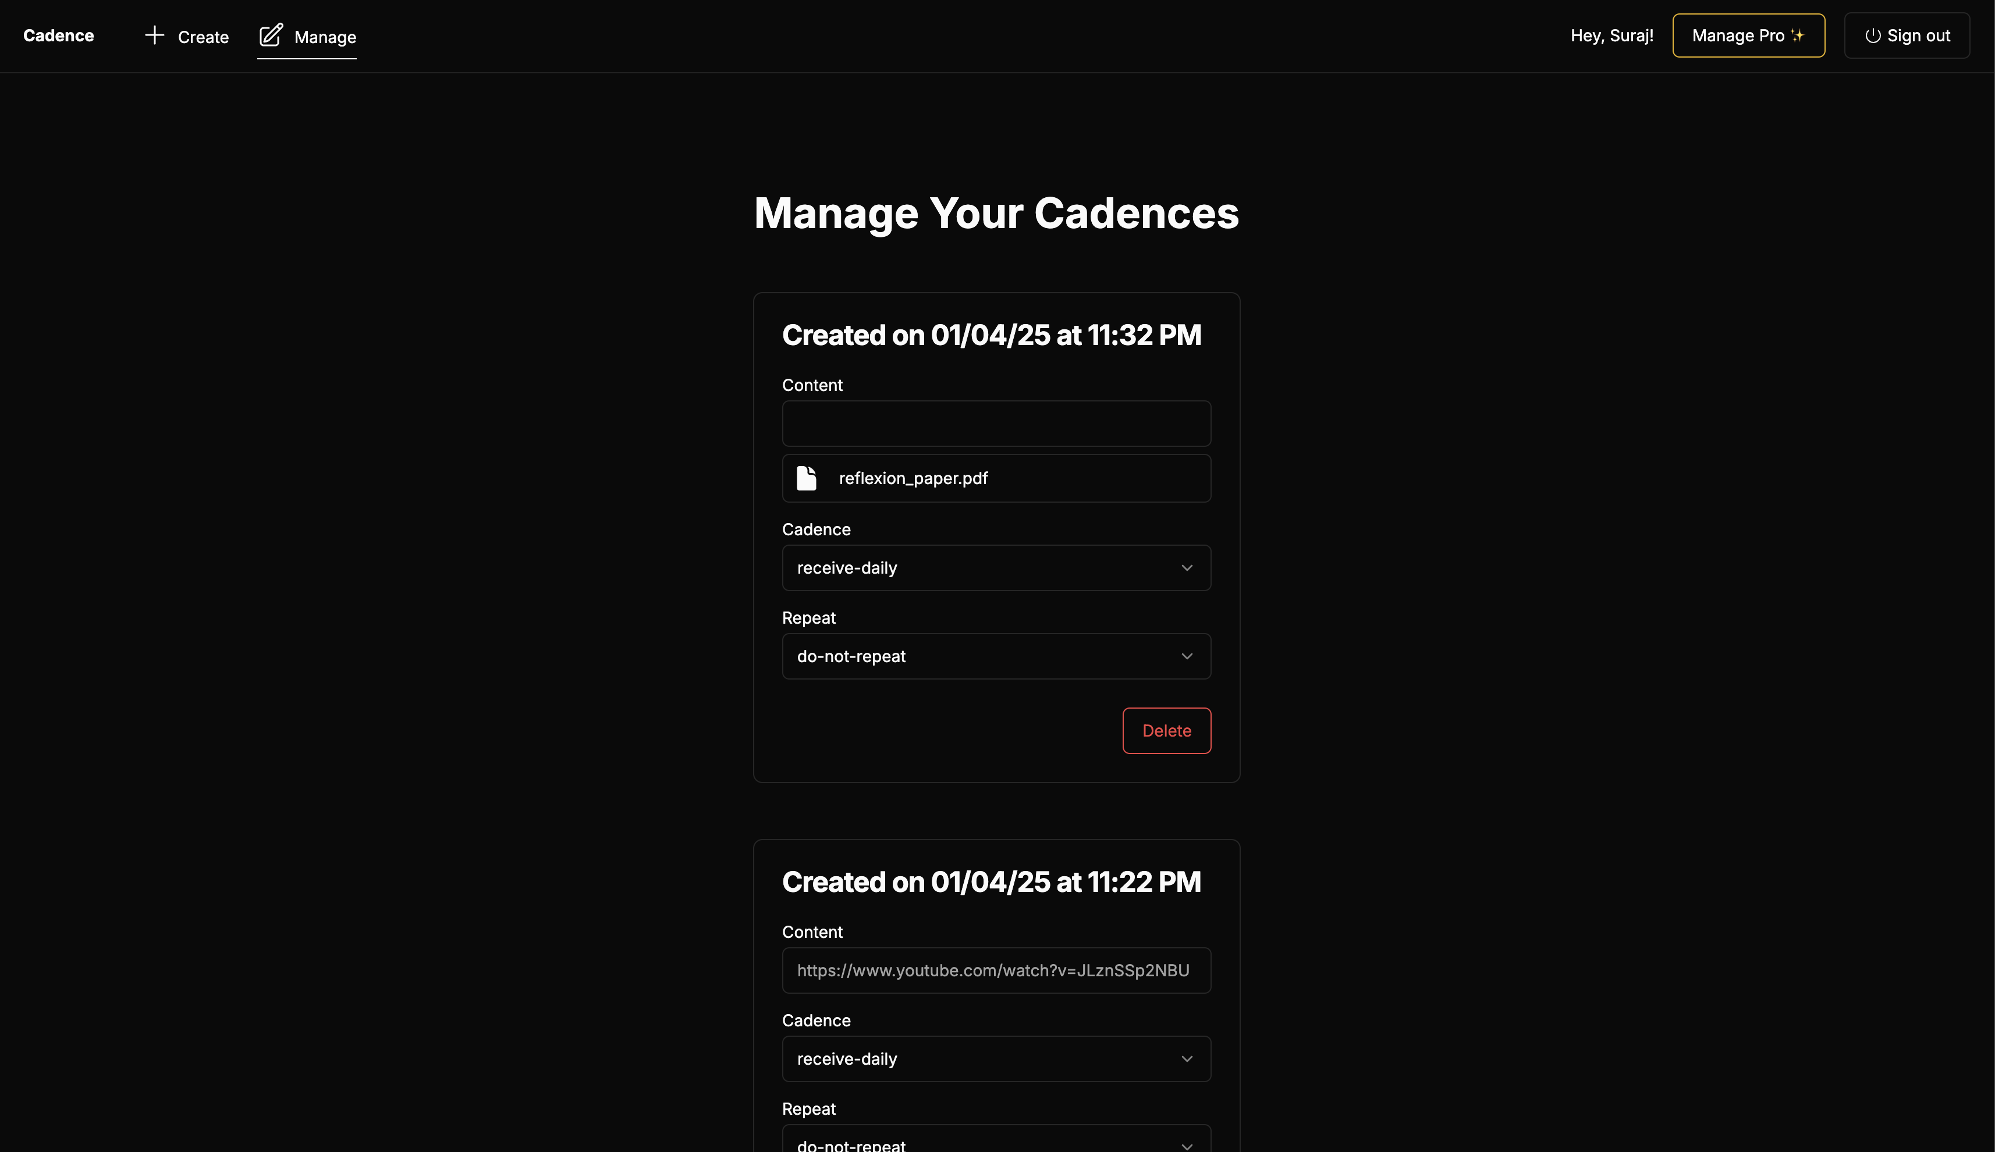Click the file icon for reflexion_paper.pdf
The width and height of the screenshot is (1995, 1152).
807,478
